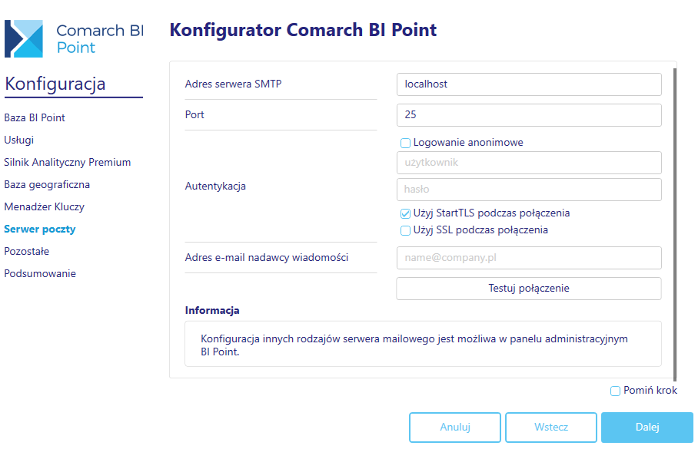Click the hasło password field
Screen dimensions: 698x449
pyautogui.click(x=529, y=190)
